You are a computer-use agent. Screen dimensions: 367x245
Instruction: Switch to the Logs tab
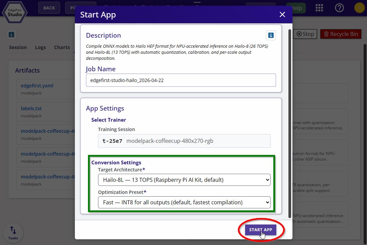41,47
